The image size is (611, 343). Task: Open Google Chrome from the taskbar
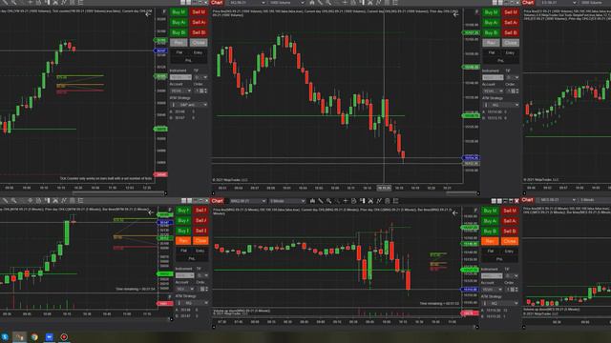tap(34, 336)
